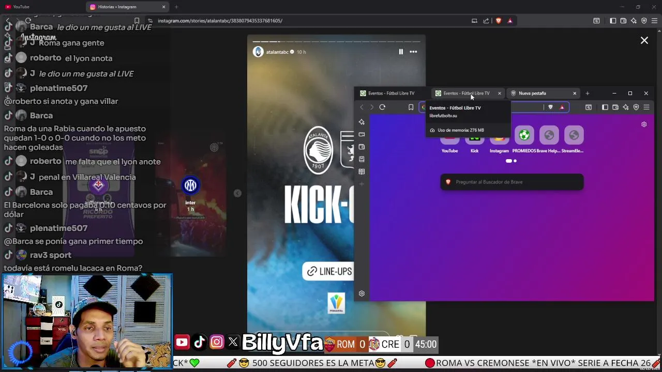Viewport: 662px width, 372px height.
Task: Open Brave Rewards in the Instagram window
Action: click(x=510, y=21)
